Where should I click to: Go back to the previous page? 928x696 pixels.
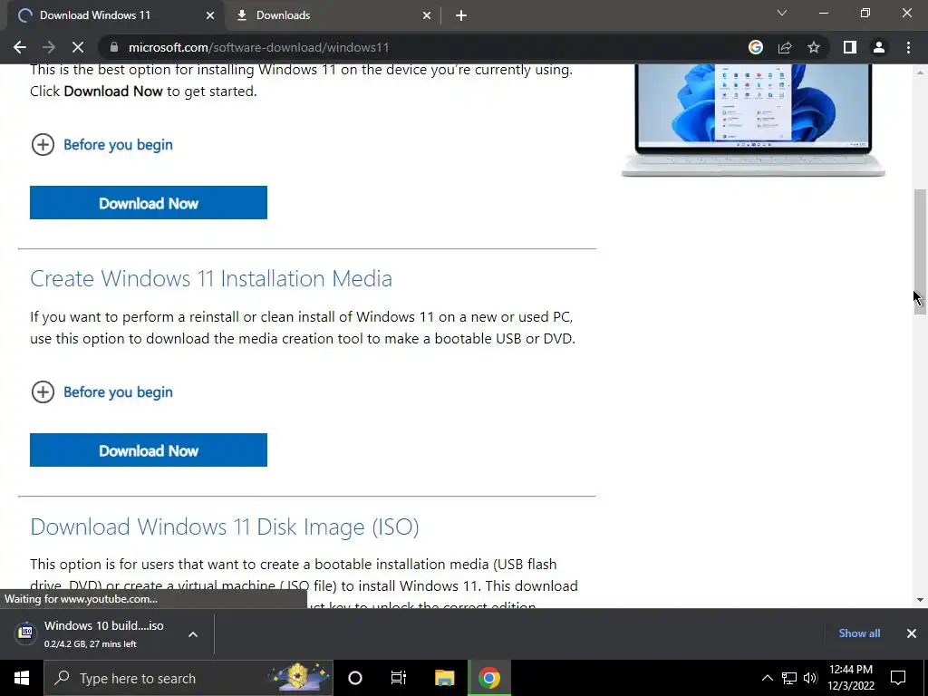click(x=20, y=47)
